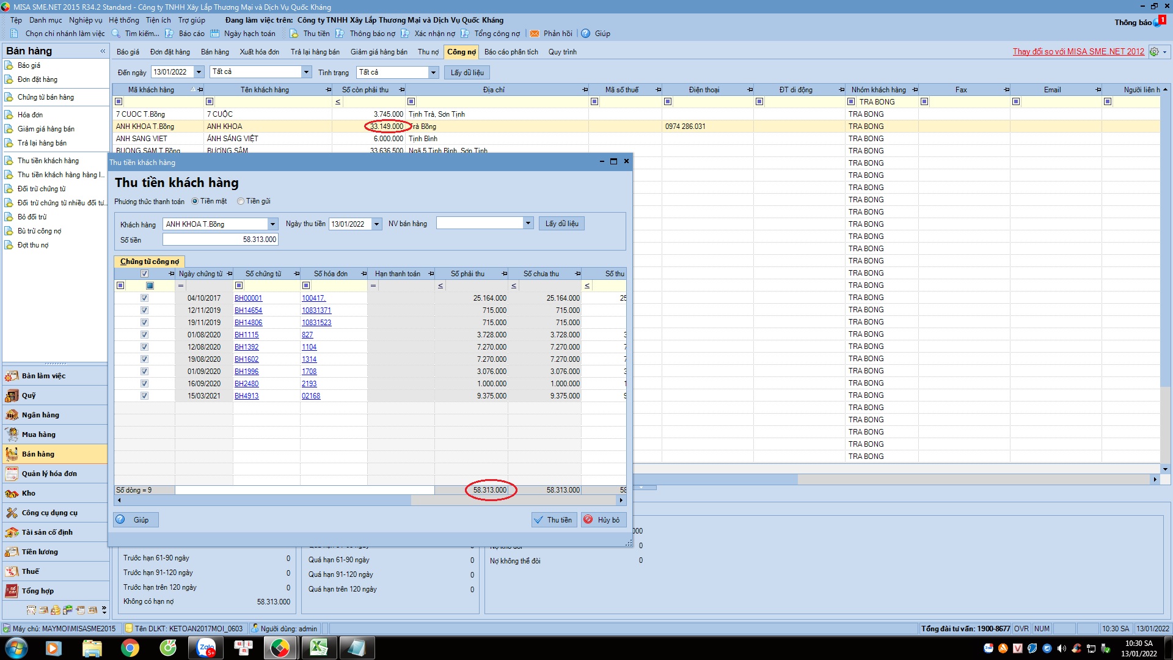Expand the NV bán hàng dropdown
Viewport: 1173px width, 660px height.
click(x=528, y=223)
